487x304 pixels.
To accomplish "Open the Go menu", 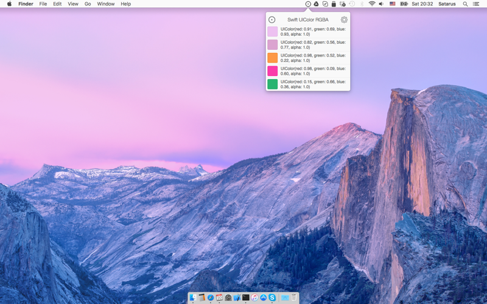I will click(x=88, y=4).
